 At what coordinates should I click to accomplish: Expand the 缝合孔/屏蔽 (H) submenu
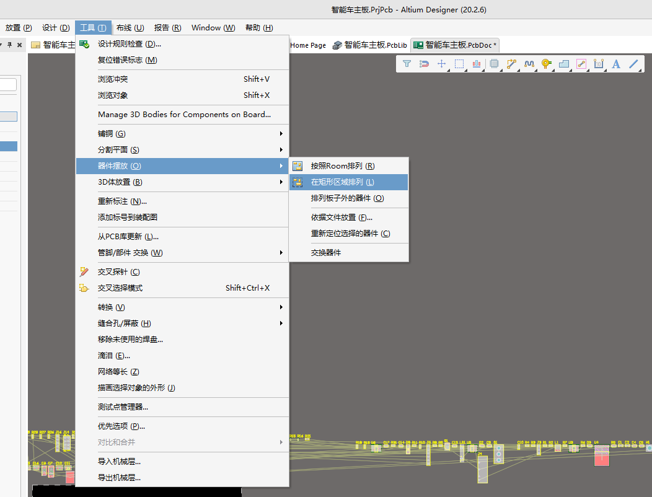pyautogui.click(x=182, y=323)
